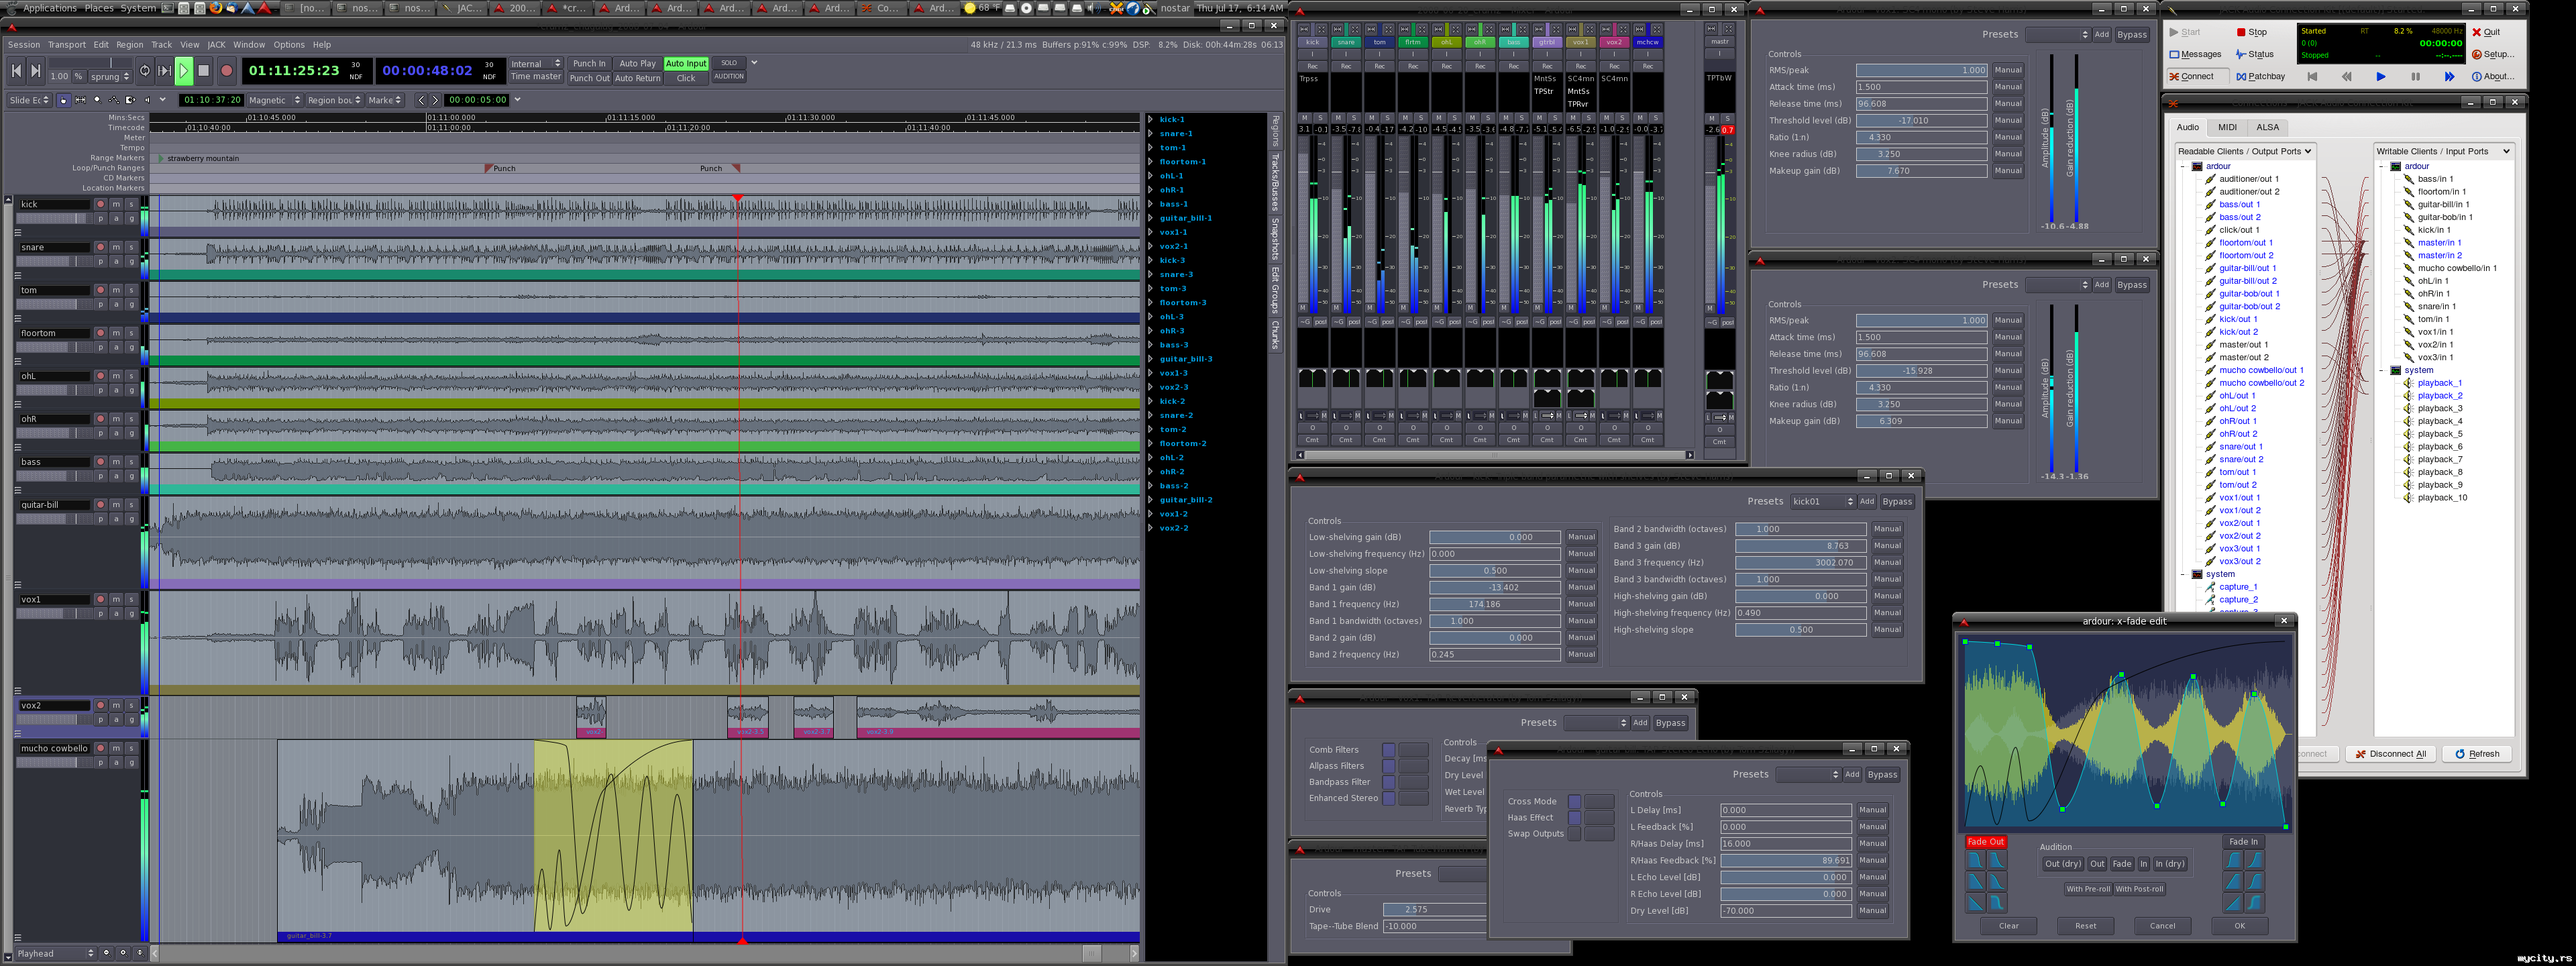This screenshot has width=2576, height=966.
Task: Switch to the MIDI connections tab
Action: pos(2227,127)
